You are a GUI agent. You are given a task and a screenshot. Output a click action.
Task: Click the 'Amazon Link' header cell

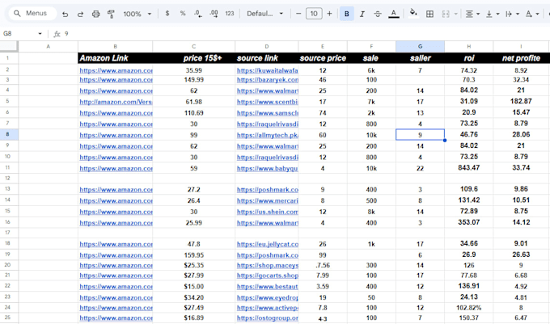point(116,58)
